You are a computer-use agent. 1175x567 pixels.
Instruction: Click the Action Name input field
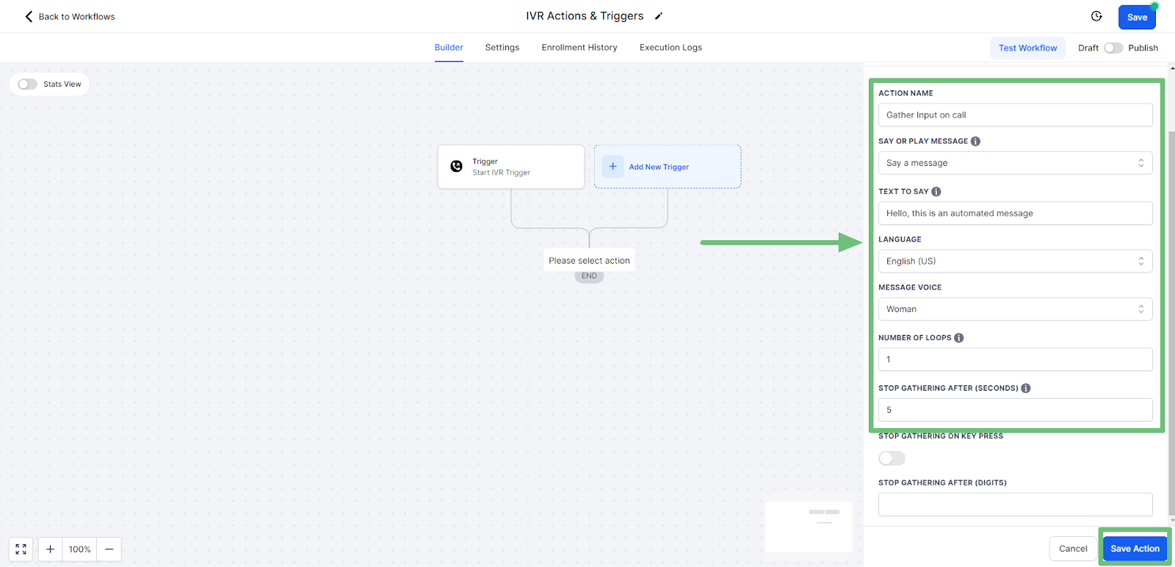[1015, 115]
